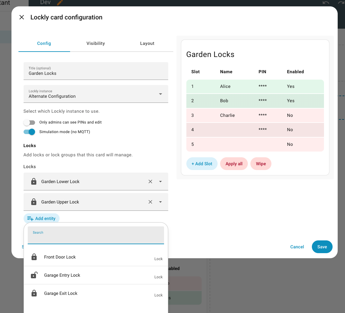Click the Name column header
This screenshot has width=345, height=313.
[226, 72]
